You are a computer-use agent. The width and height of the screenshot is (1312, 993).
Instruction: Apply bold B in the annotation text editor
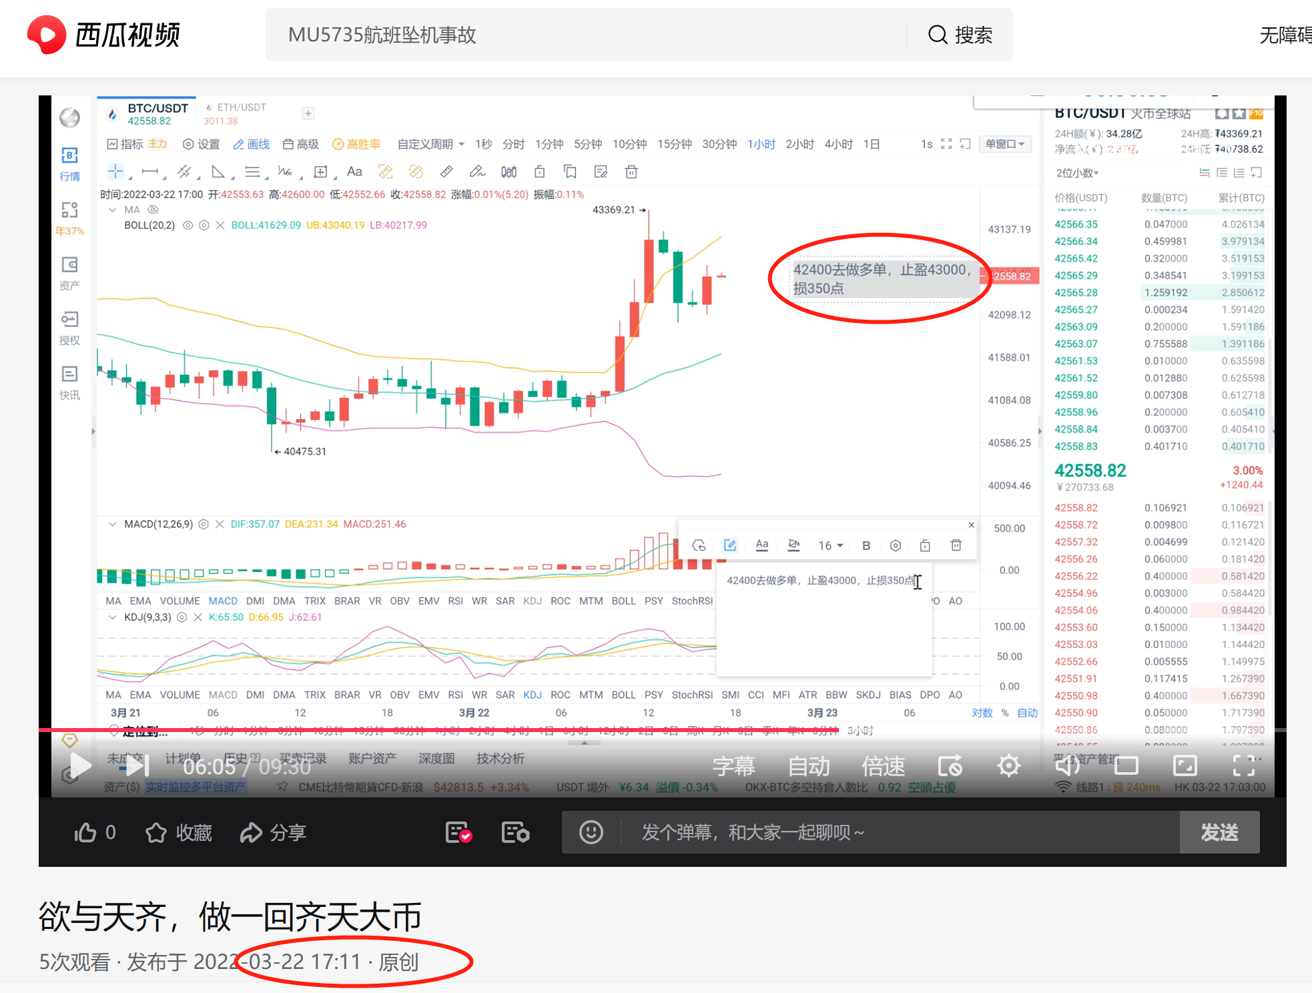coord(866,545)
